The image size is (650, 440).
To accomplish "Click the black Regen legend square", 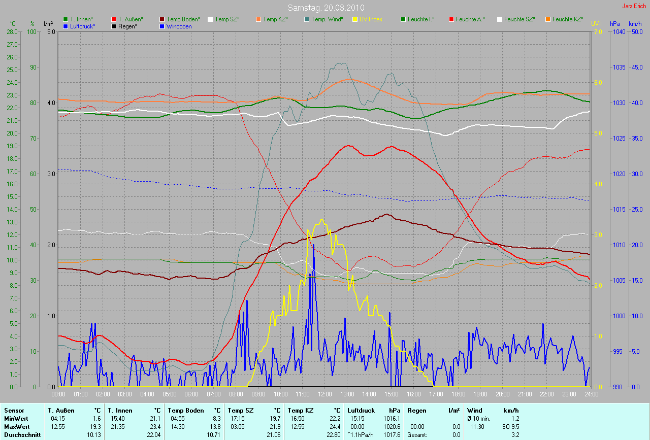I will (114, 26).
